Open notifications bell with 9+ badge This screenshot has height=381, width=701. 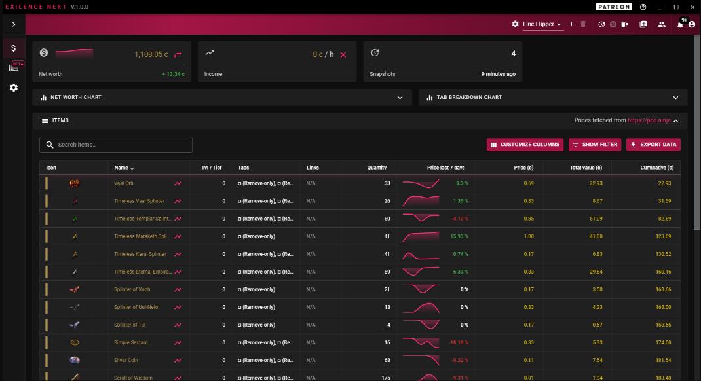(681, 24)
